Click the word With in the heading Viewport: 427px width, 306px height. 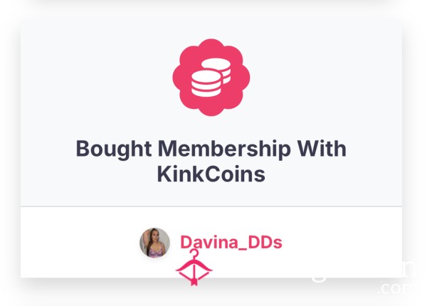[x=322, y=149]
